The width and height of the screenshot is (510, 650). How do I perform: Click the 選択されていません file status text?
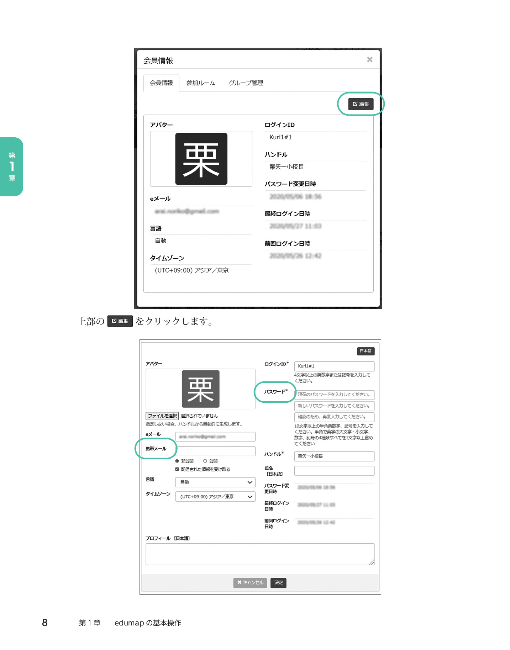(199, 416)
